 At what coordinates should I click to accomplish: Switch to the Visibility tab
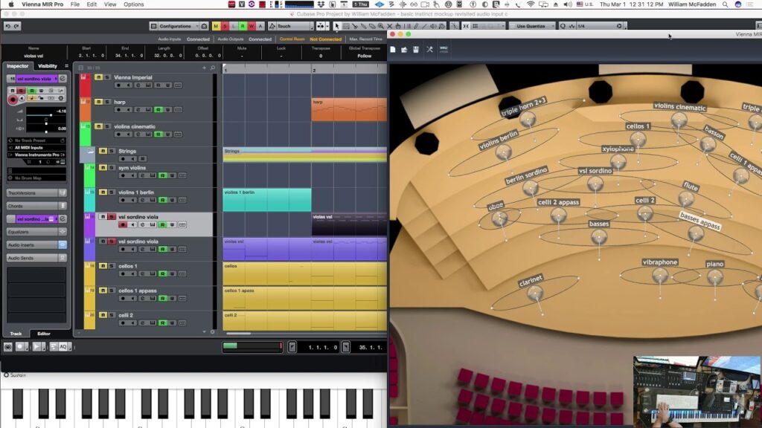[x=48, y=66]
